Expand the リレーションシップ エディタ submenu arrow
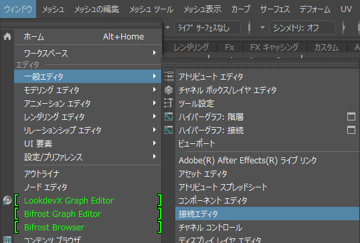 [155, 130]
